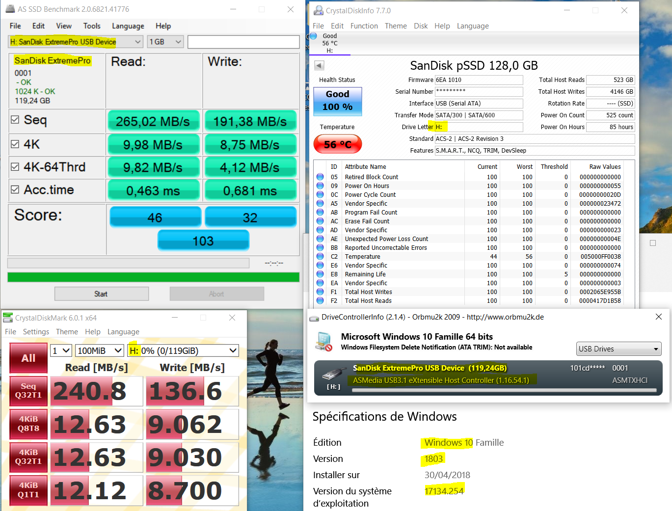Image resolution: width=672 pixels, height=511 pixels.
Task: Open the Function menu in CrystalDiskInfo
Action: pos(364,26)
